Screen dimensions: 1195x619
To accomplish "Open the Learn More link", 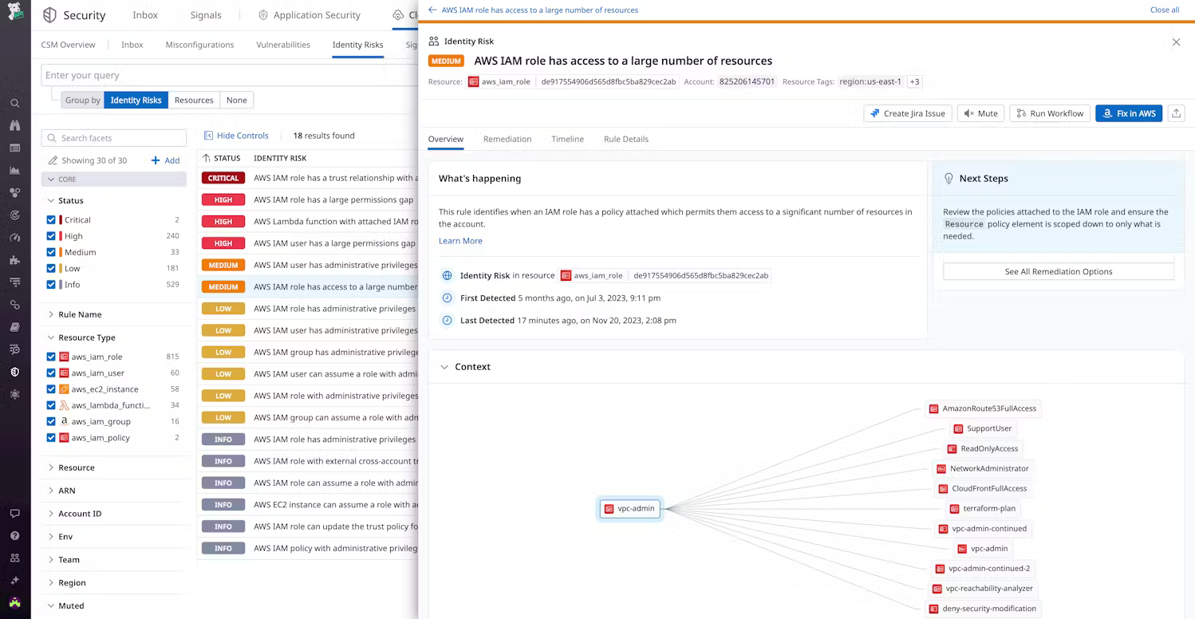I will (460, 241).
